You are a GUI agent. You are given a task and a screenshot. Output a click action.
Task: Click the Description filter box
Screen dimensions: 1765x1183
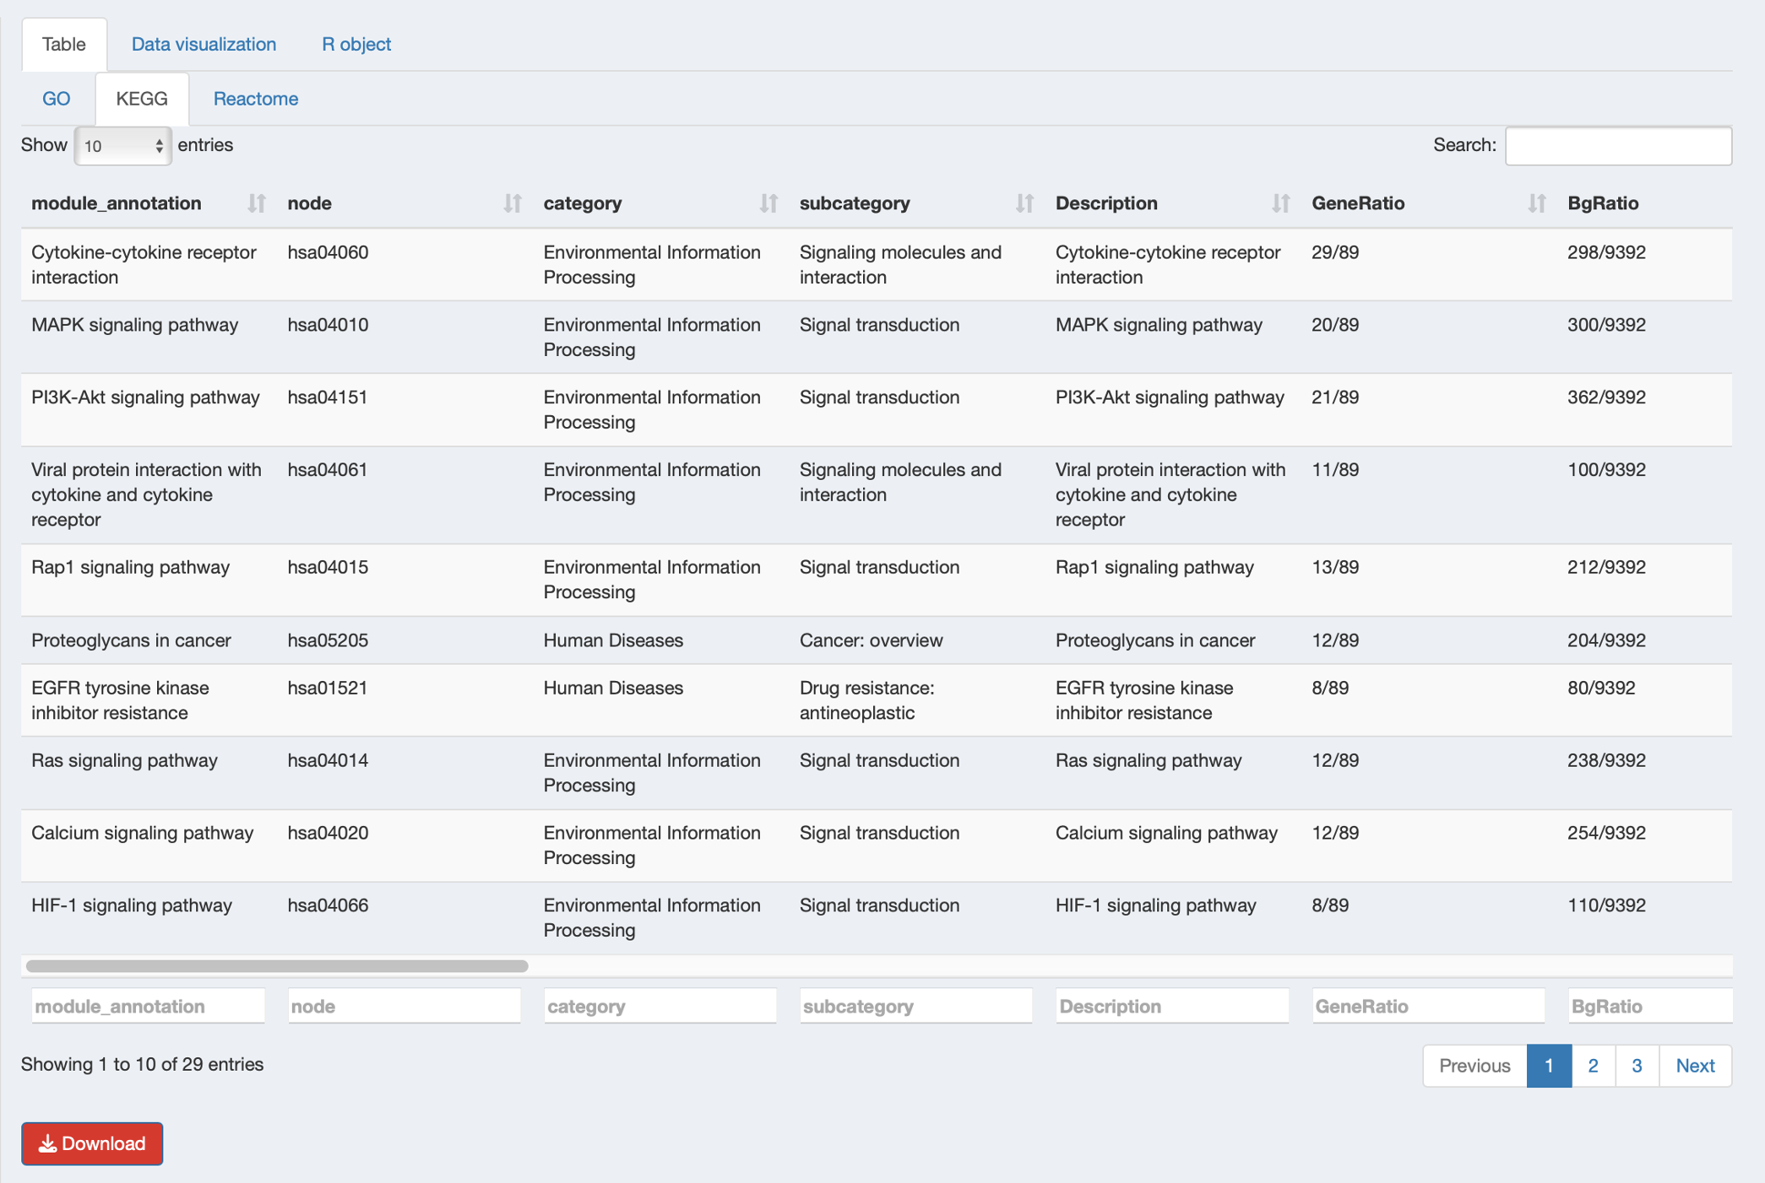coord(1172,1006)
